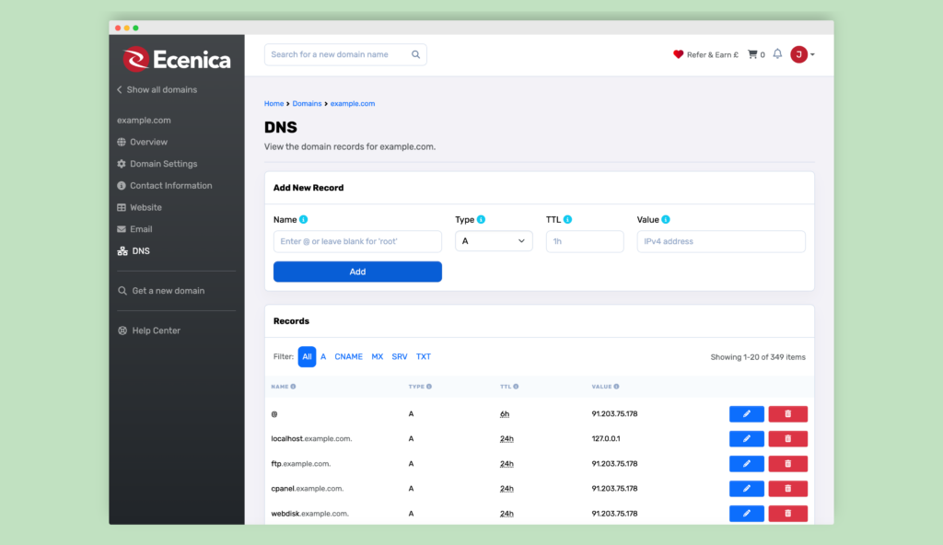Click the info icon next to TTL label
The width and height of the screenshot is (943, 545).
(x=567, y=219)
